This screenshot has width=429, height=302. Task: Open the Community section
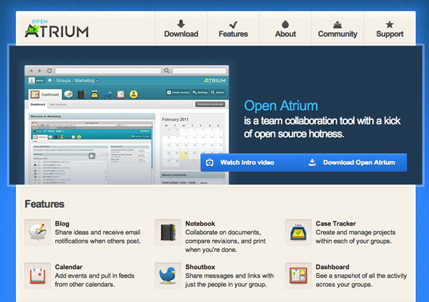[337, 29]
